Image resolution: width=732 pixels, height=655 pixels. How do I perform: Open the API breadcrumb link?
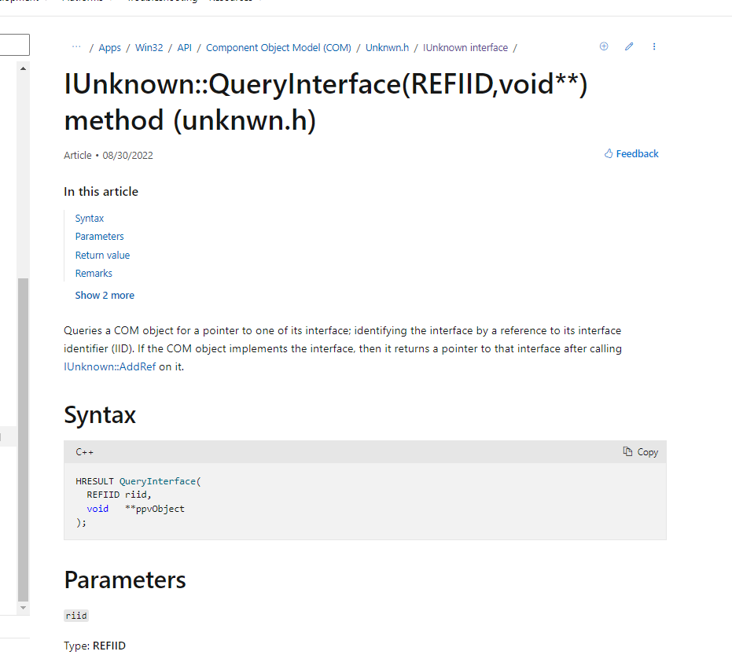pyautogui.click(x=185, y=48)
